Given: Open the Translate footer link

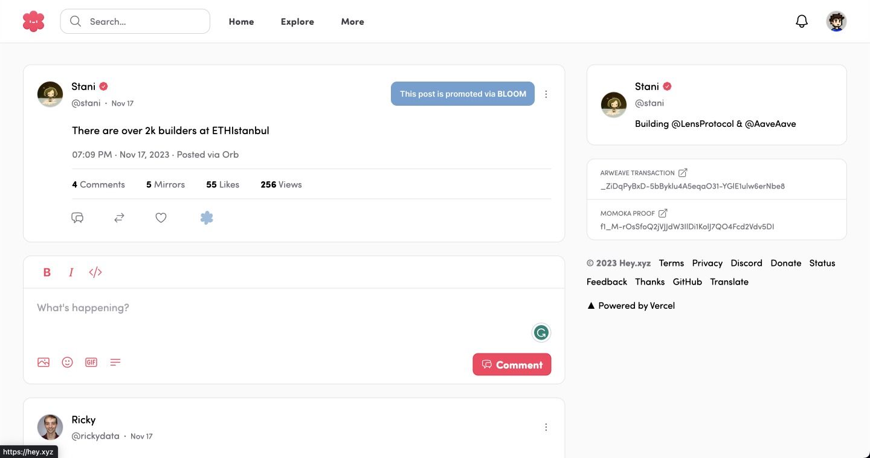Looking at the screenshot, I should tap(729, 282).
